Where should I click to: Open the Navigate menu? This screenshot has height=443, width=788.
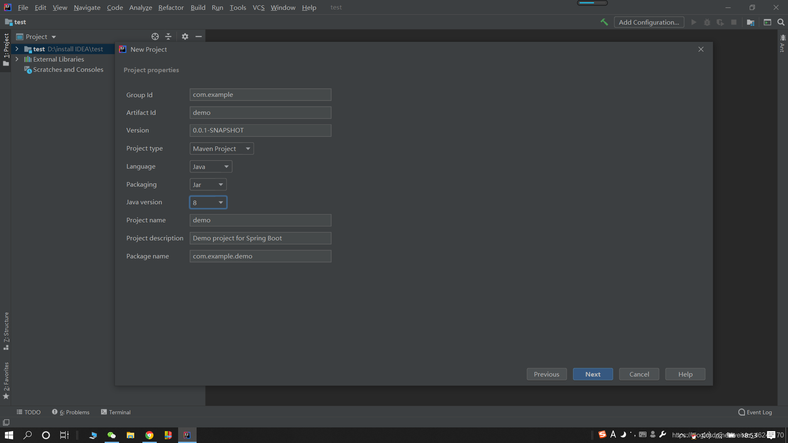(x=87, y=7)
